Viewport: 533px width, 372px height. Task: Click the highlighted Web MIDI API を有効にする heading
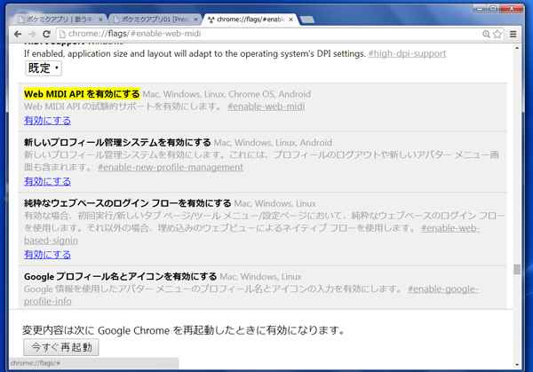point(82,94)
